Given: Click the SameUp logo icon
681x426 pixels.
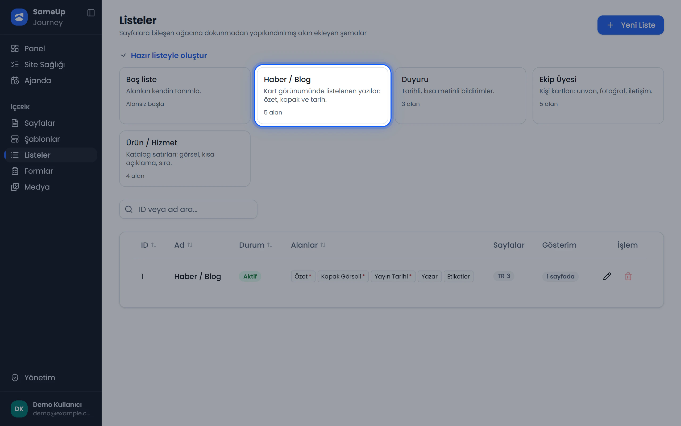Looking at the screenshot, I should tap(19, 17).
